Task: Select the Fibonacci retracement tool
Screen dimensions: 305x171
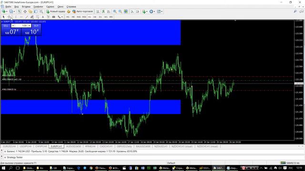Action: [x=37, y=17]
